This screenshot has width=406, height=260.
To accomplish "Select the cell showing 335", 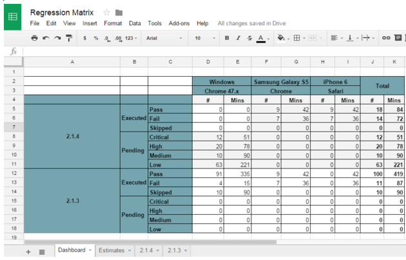I will [x=237, y=174].
